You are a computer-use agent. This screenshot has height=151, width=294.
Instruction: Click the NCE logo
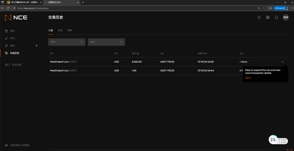16,18
